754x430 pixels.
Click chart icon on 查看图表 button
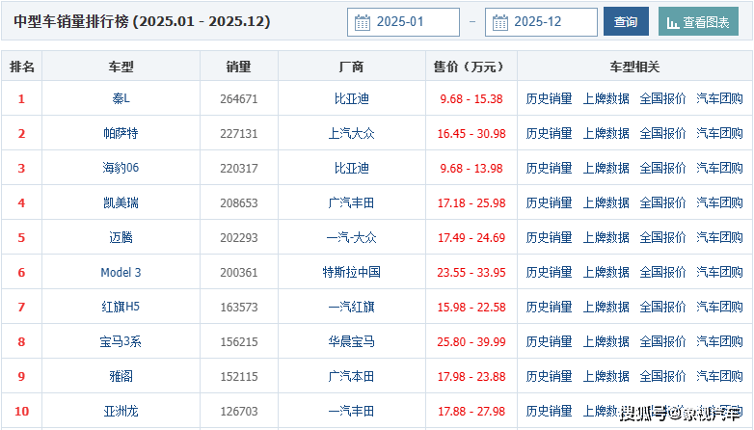point(671,22)
